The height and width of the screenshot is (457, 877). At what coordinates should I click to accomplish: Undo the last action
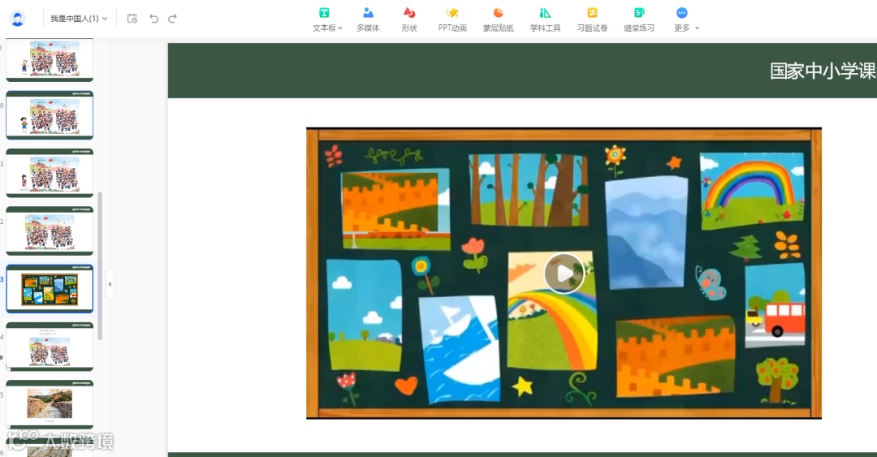[x=153, y=19]
